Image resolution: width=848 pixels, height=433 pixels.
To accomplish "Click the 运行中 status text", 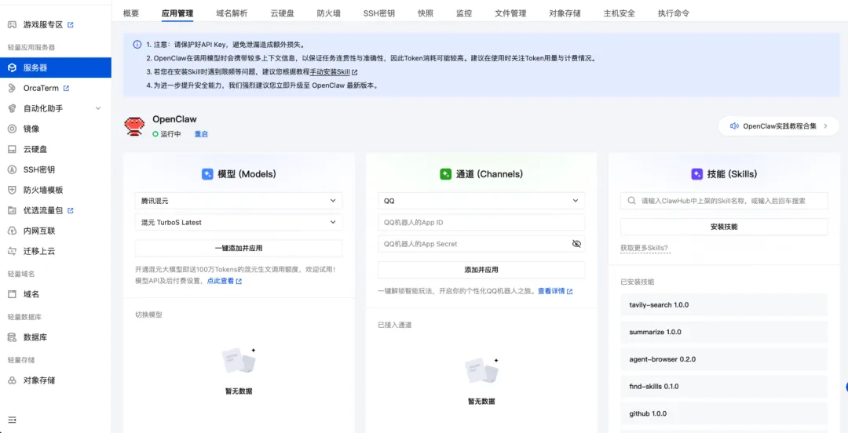I will coord(171,134).
